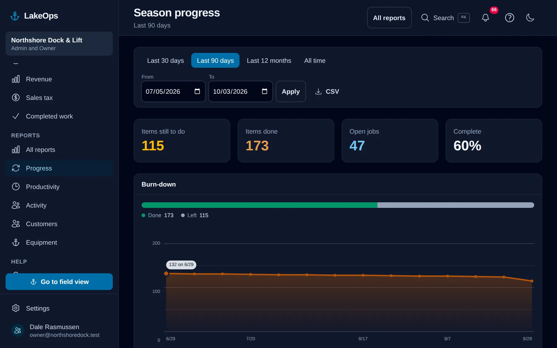Click the Productivity clock icon

coord(16,187)
